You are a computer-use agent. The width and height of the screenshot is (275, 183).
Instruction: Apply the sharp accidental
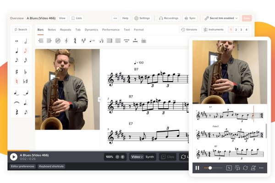[x=16, y=72]
